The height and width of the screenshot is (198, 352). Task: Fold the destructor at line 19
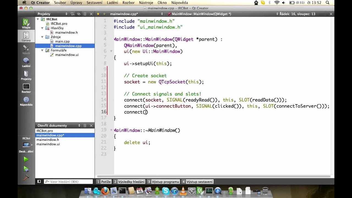111,130
